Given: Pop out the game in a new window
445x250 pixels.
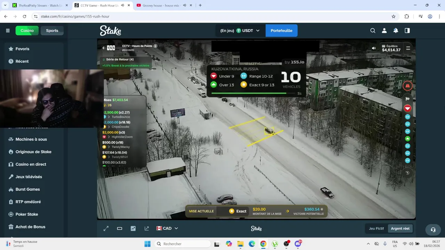Looking at the screenshot, I should [147, 228].
